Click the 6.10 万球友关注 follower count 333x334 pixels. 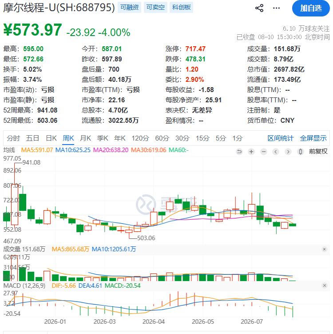point(306,28)
